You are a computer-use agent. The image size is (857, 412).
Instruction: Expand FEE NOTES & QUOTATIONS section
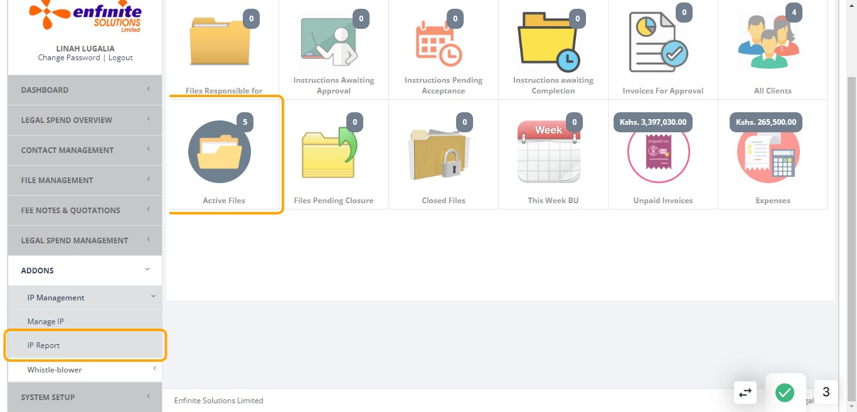(x=85, y=210)
